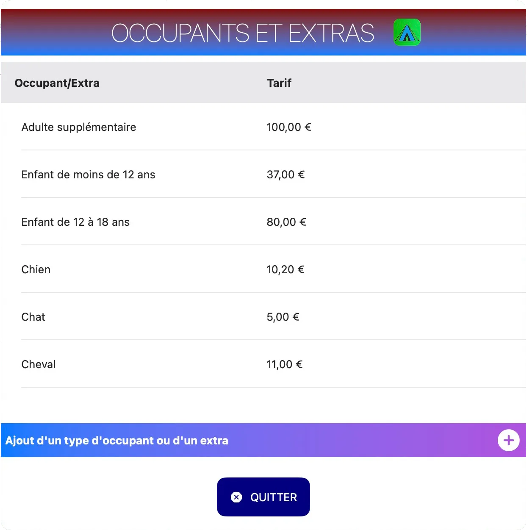This screenshot has width=527, height=530.
Task: Click the 11,00 € tarif for Cheval
Action: click(284, 364)
